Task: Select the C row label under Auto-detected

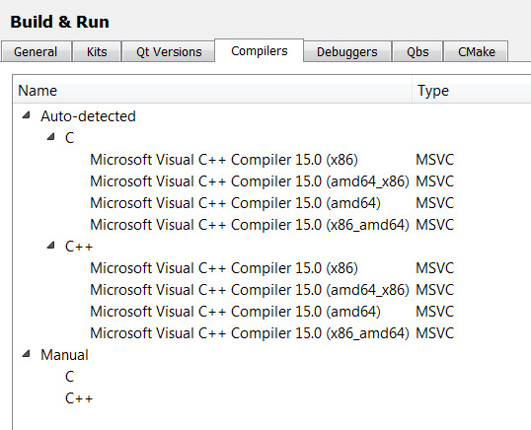Action: coord(69,138)
